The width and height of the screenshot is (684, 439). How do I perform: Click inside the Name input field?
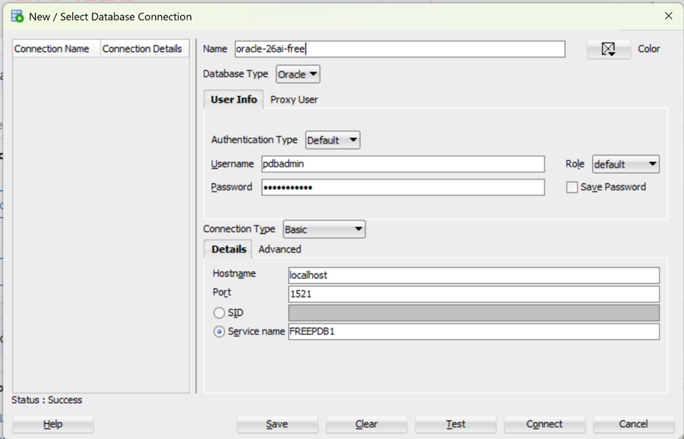[400, 48]
